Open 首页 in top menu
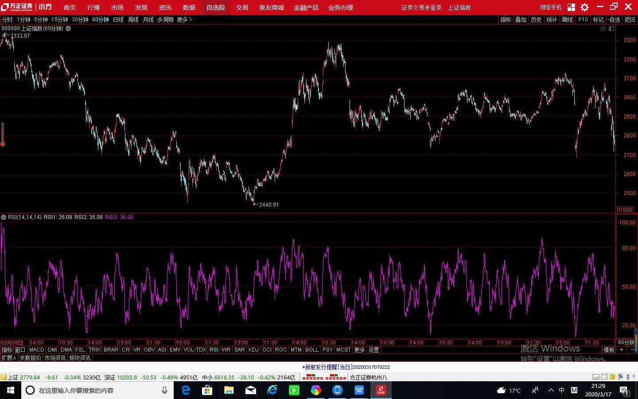Image resolution: width=638 pixels, height=399 pixels. click(x=70, y=8)
